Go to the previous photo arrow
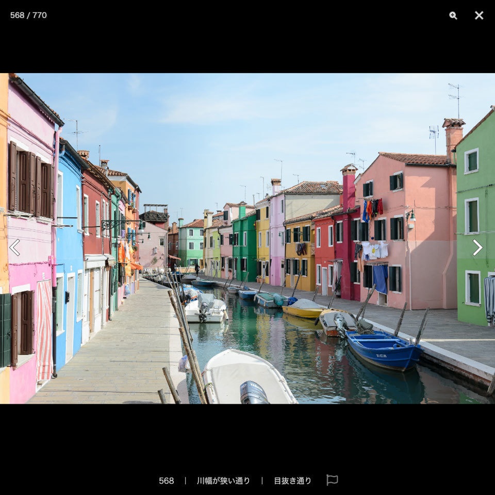495x495 pixels. click(14, 247)
